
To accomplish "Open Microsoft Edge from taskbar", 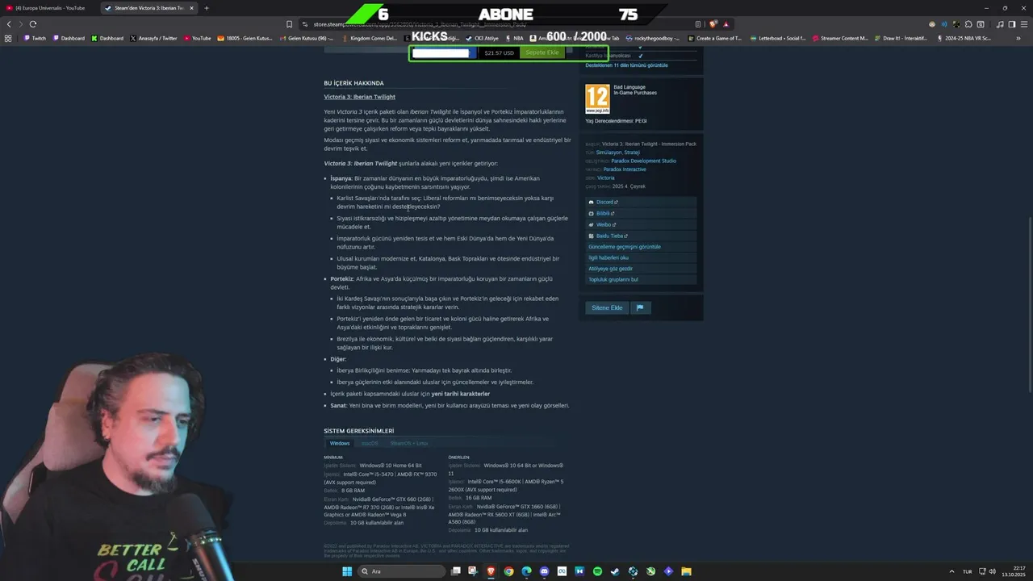I will [526, 571].
